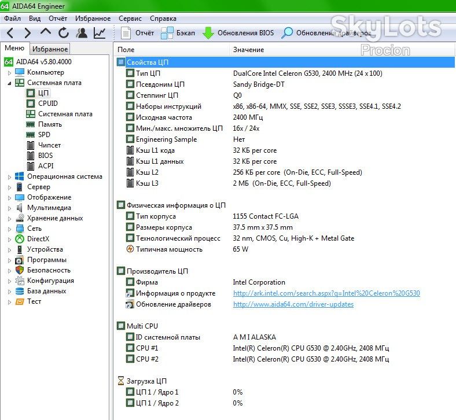
Task: Open the Справка menu
Action: click(x=163, y=19)
